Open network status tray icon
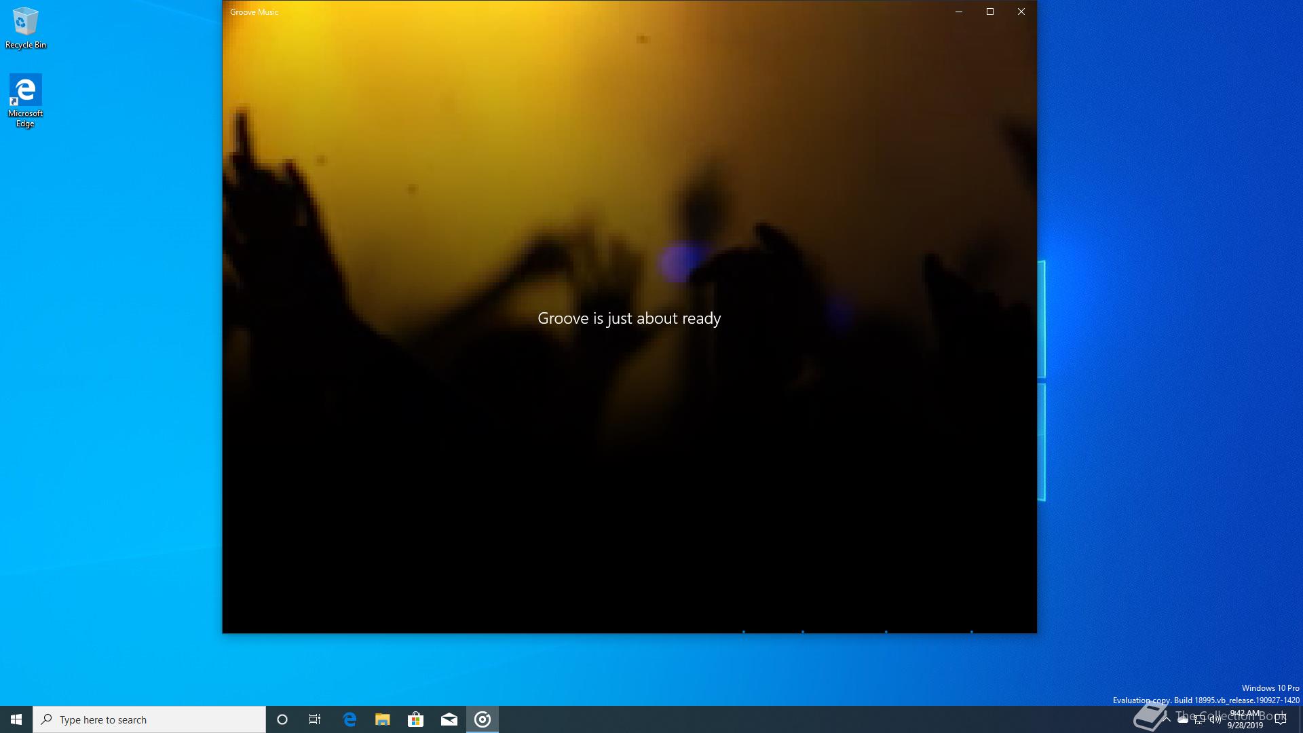Image resolution: width=1303 pixels, height=733 pixels. (x=1199, y=719)
